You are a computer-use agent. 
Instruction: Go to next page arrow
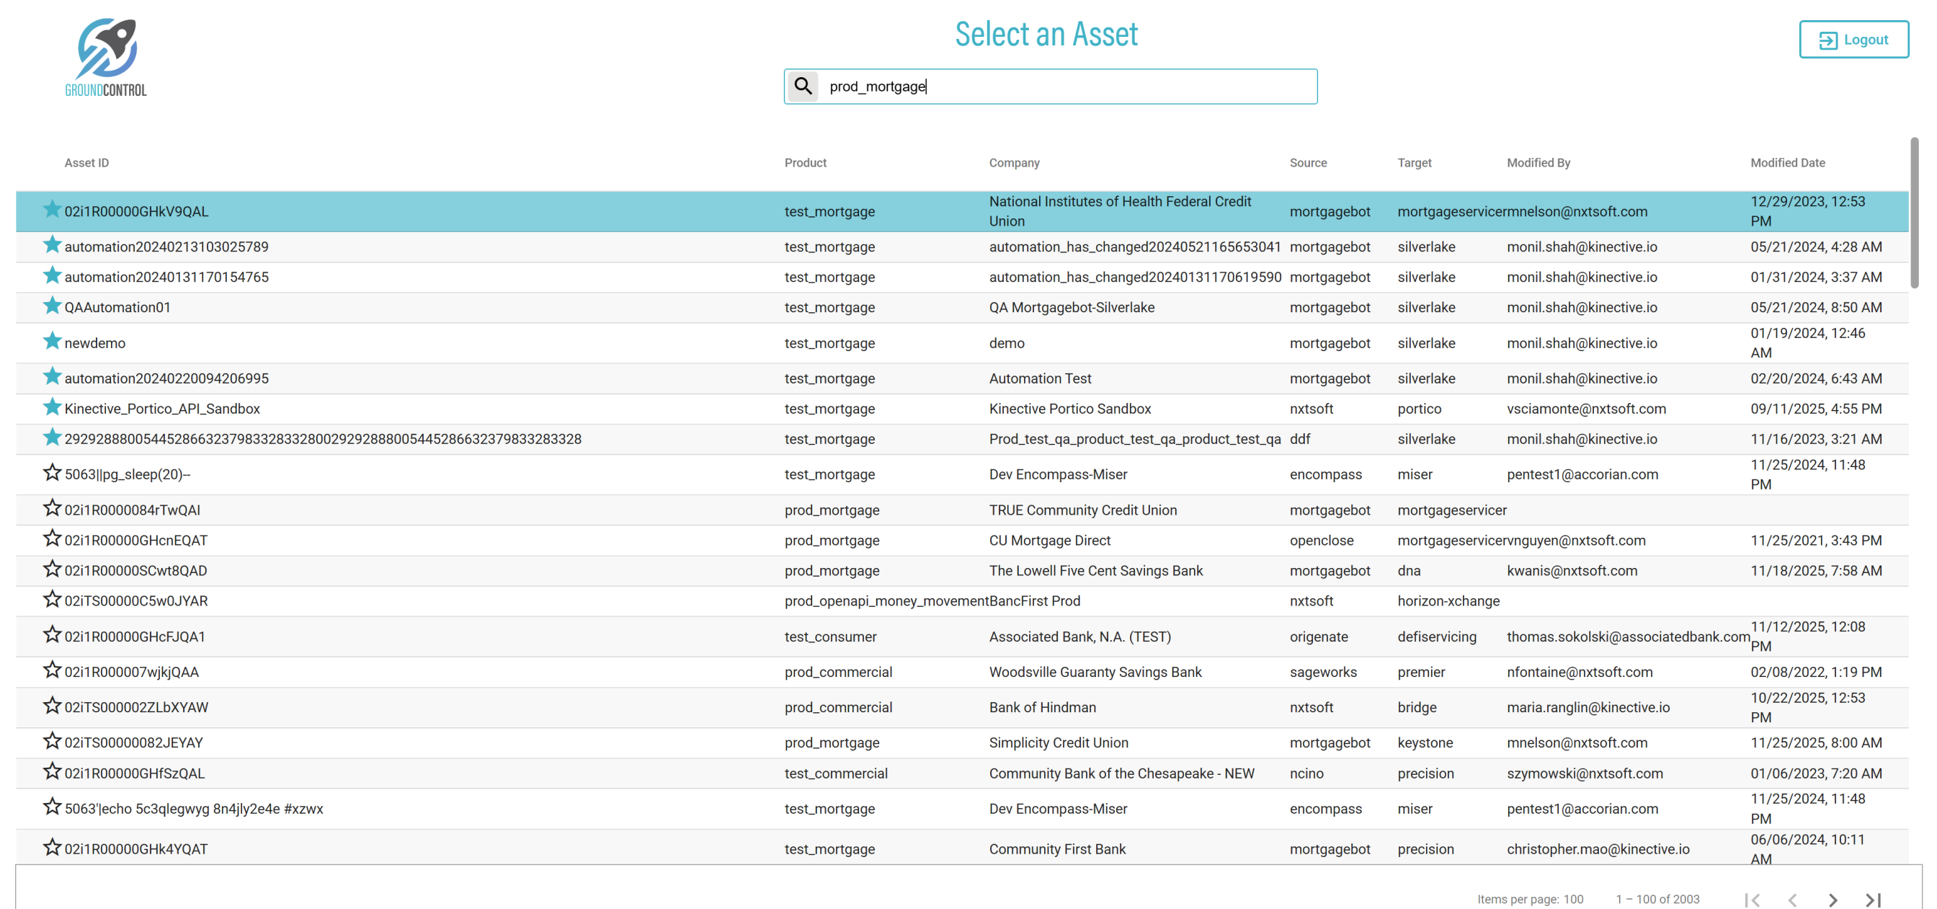point(1833,899)
